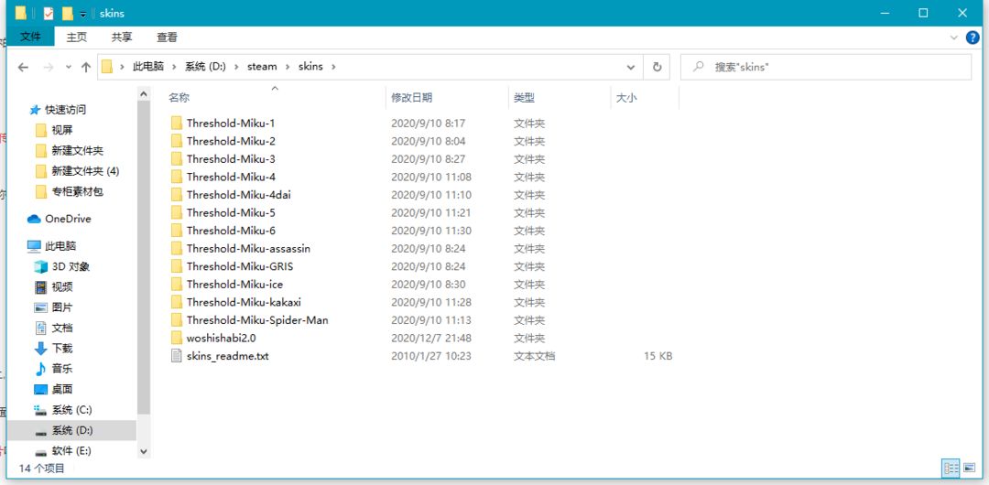Open the 音乐 music note icon
The height and width of the screenshot is (485, 989).
coord(41,368)
